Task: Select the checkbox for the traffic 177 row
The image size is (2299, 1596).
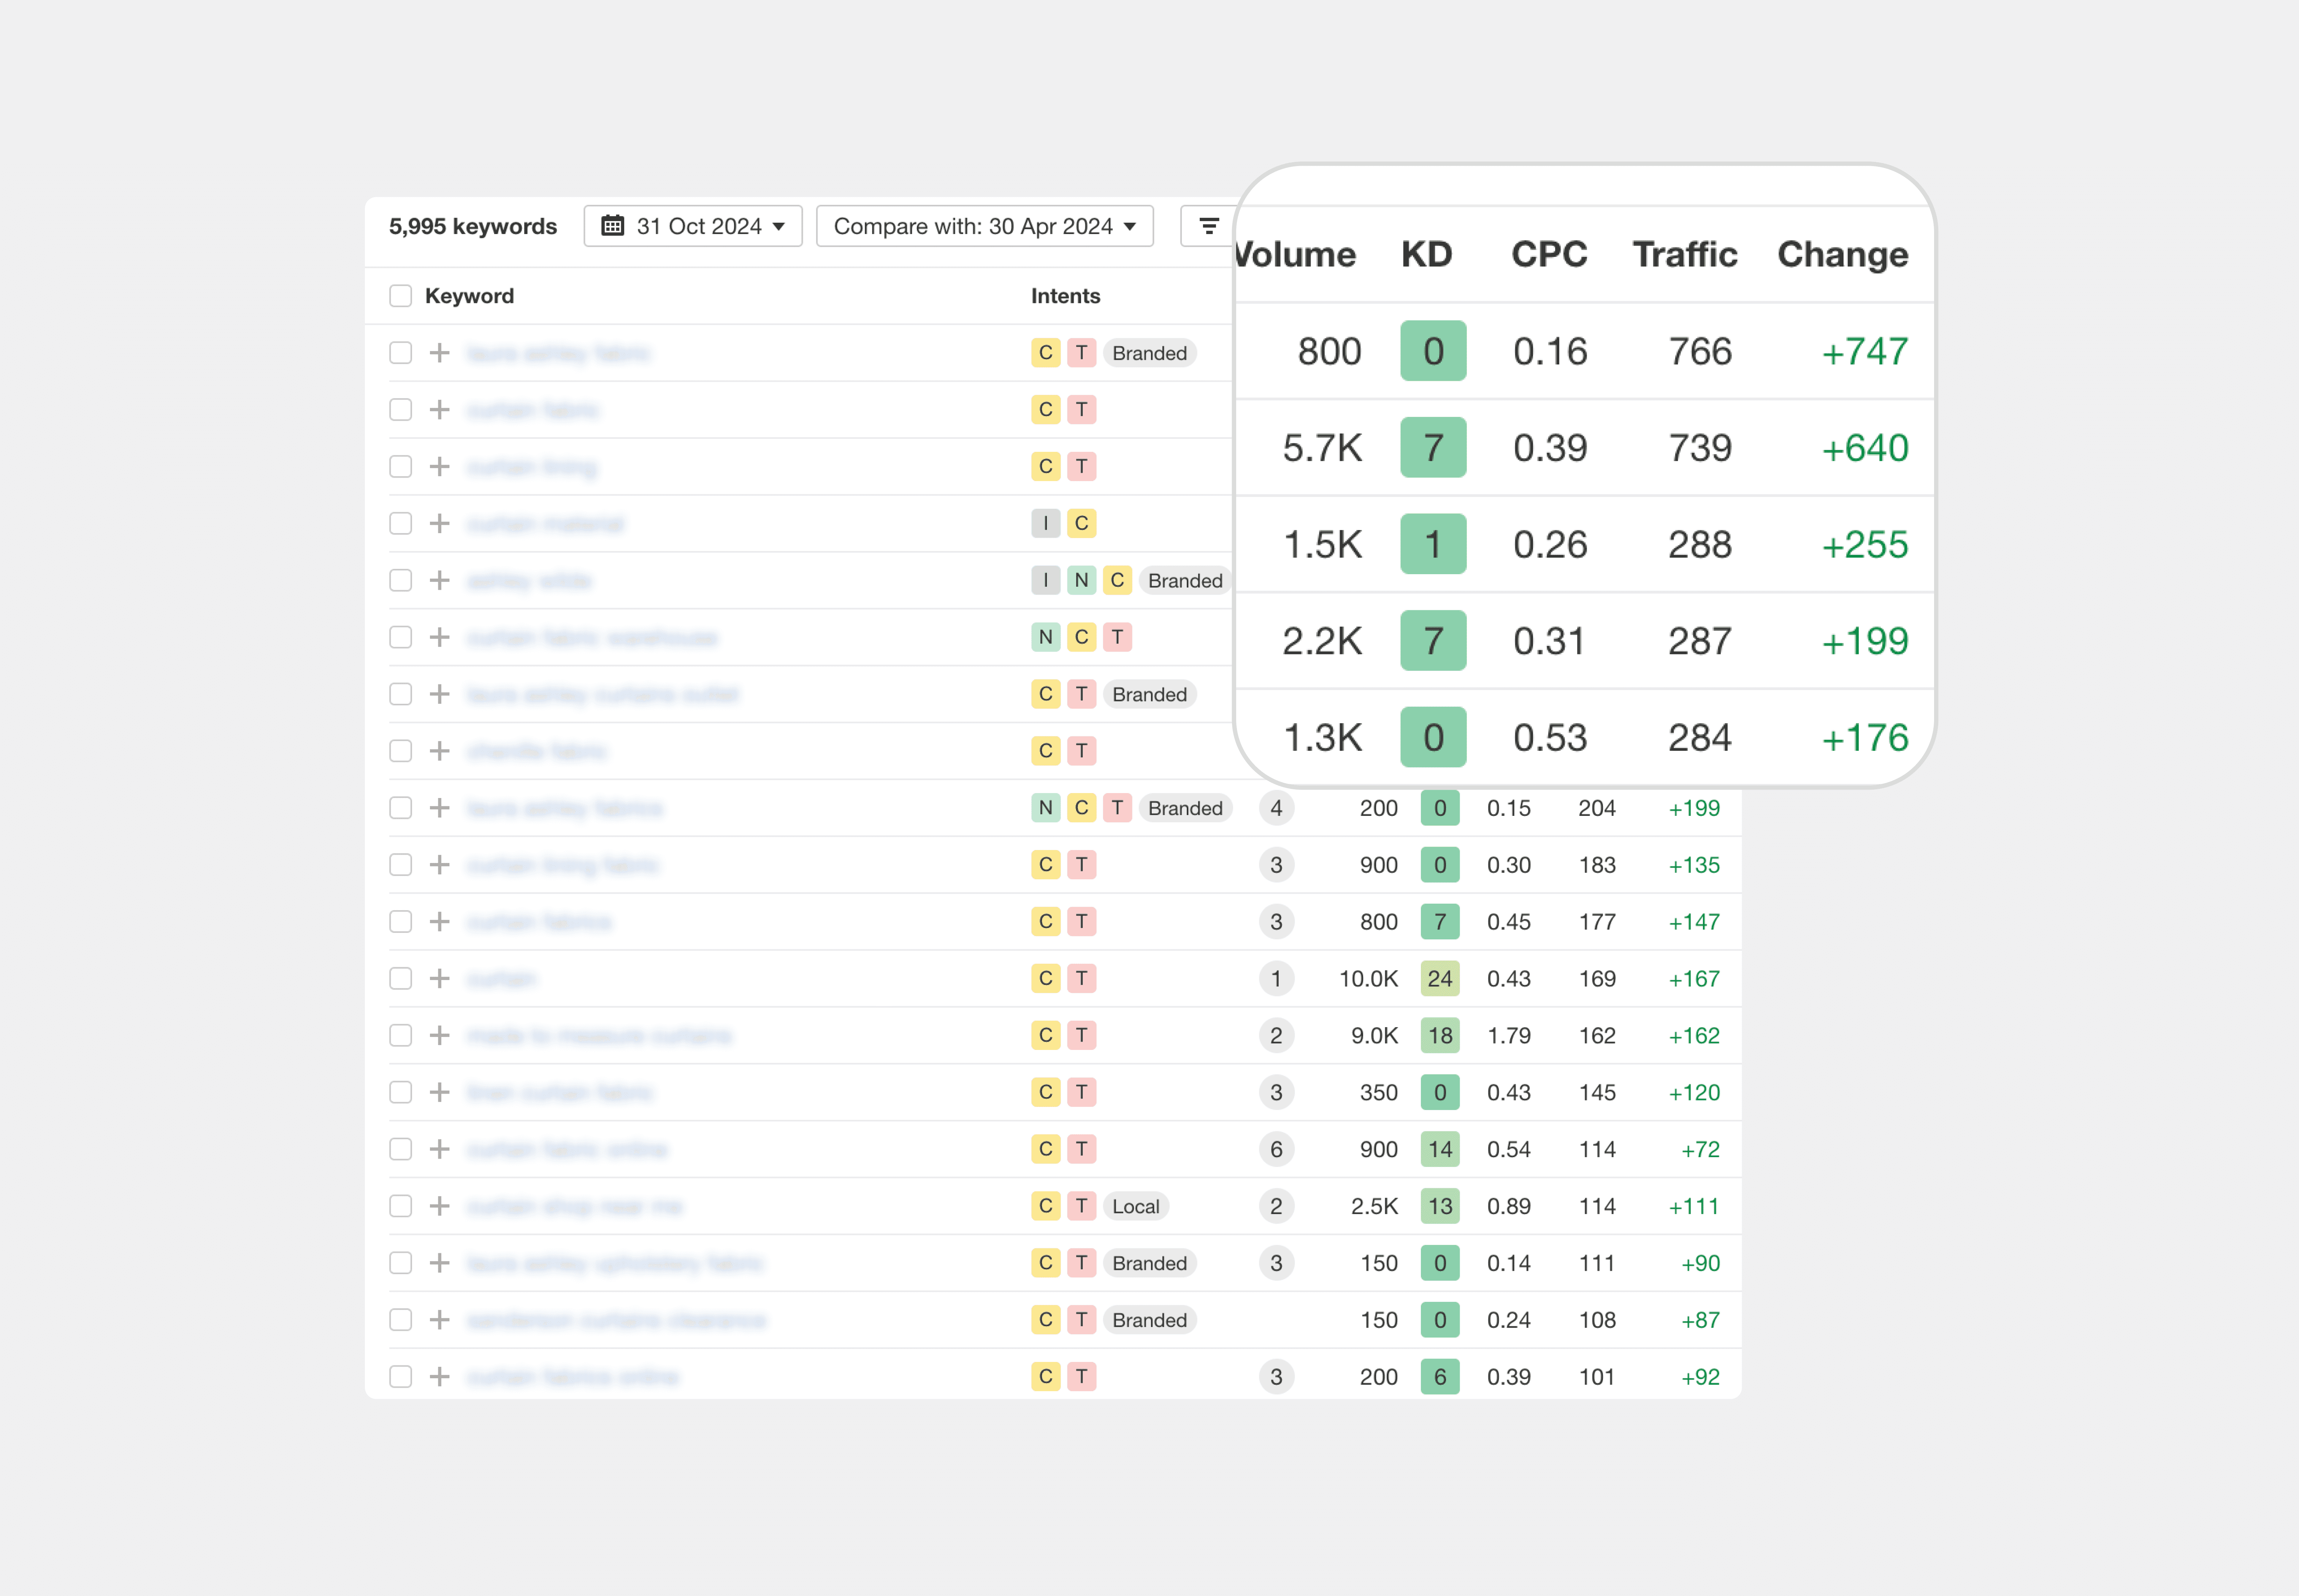Action: click(400, 922)
